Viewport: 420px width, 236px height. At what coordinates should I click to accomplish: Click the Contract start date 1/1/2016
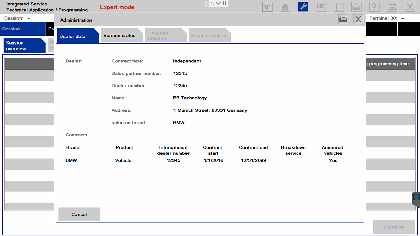tap(213, 160)
